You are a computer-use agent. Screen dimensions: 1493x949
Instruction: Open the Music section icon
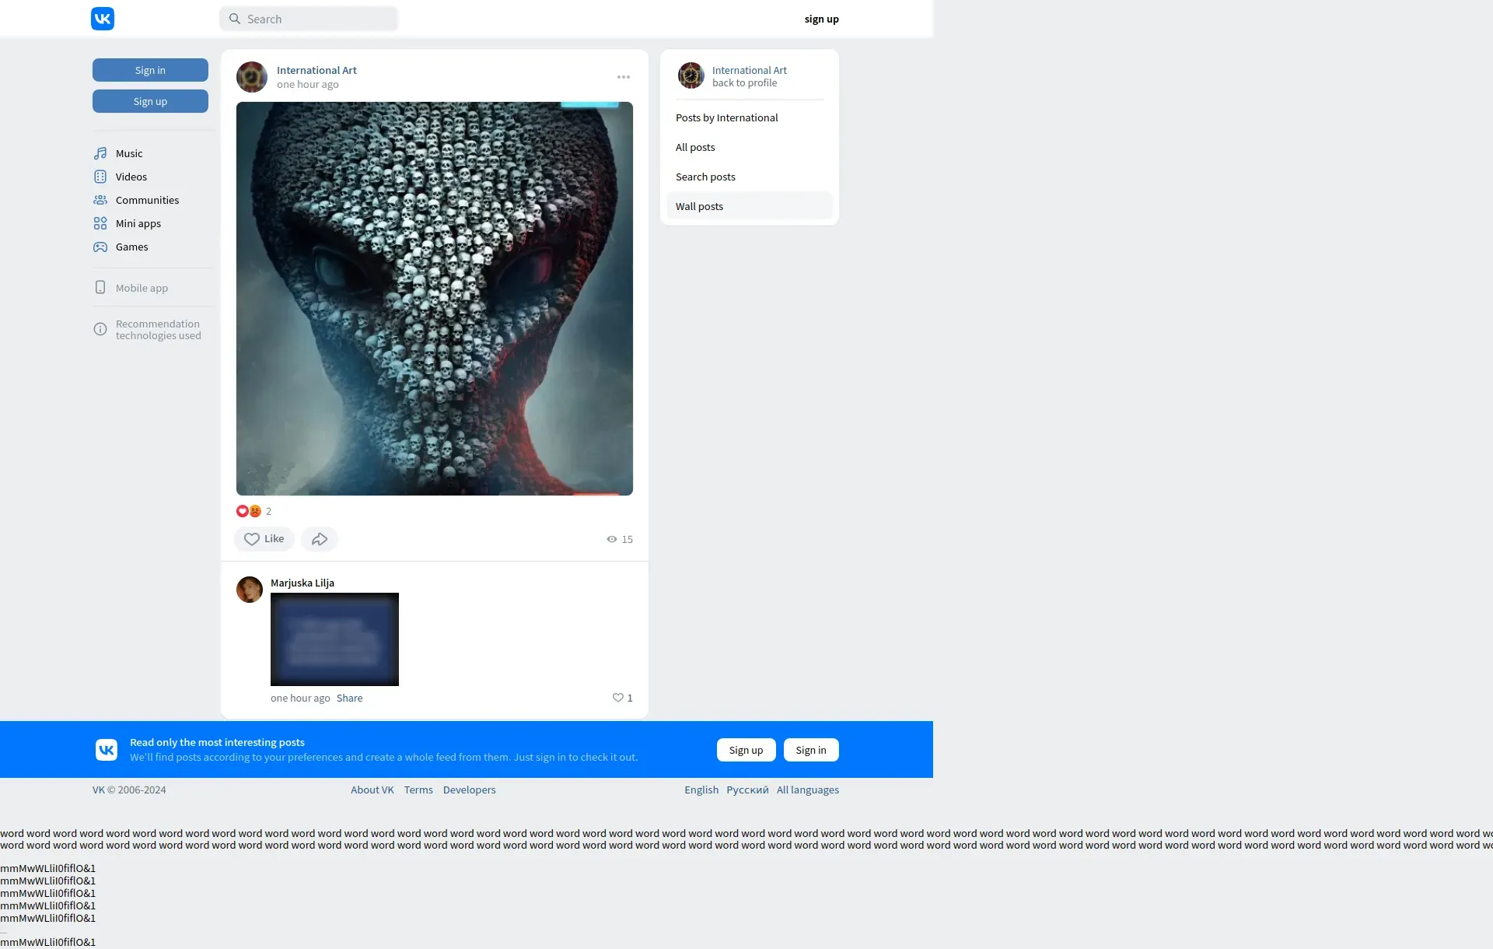100,153
